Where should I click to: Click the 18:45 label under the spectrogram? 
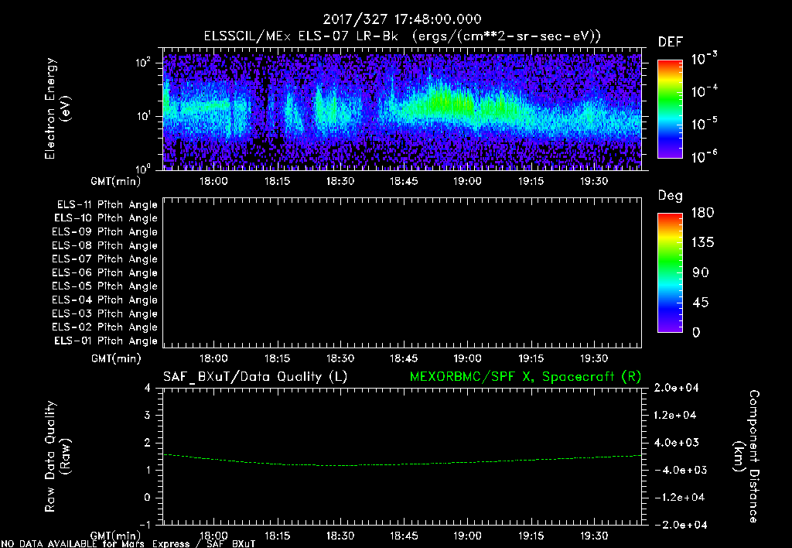[404, 181]
